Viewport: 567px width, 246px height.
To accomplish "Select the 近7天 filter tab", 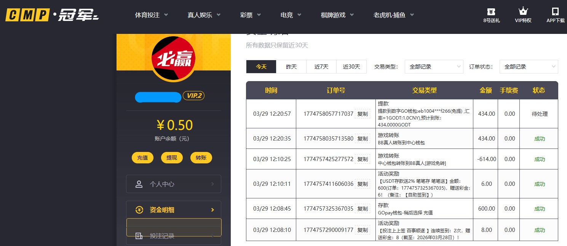I will click(x=321, y=66).
